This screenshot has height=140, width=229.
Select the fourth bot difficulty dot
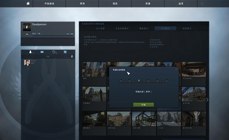[x=148, y=80]
